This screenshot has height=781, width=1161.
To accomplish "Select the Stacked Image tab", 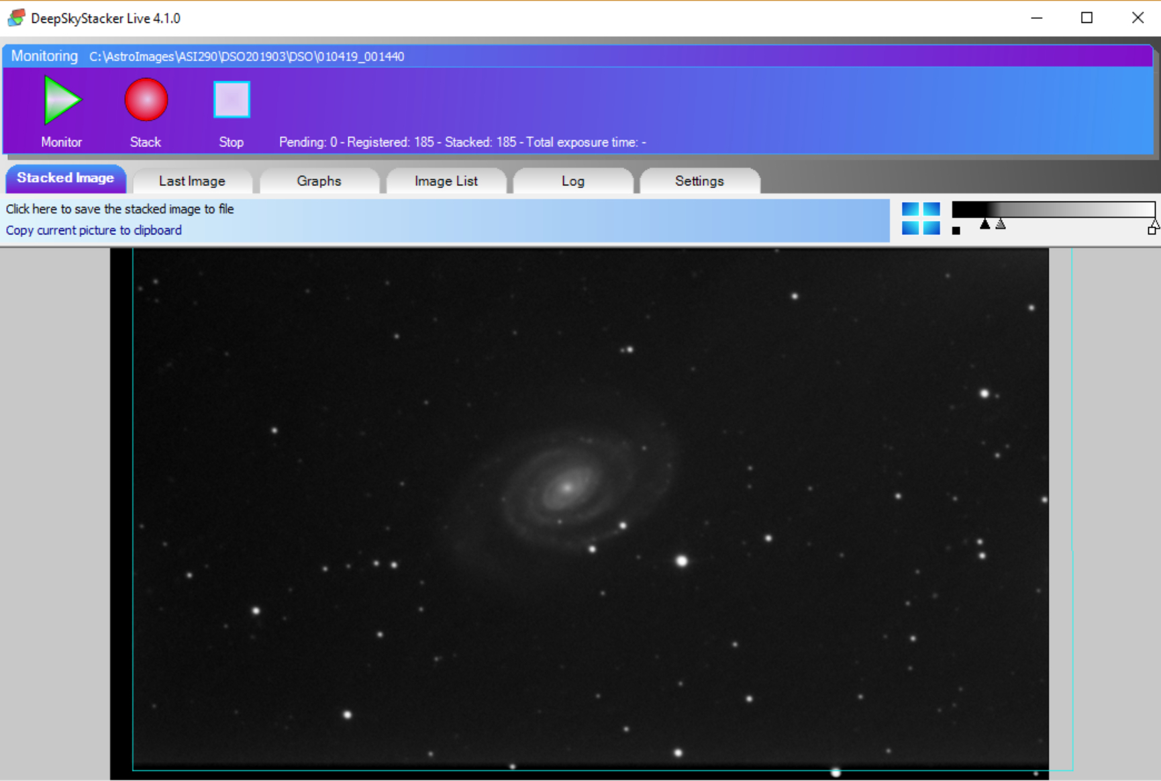I will tap(65, 179).
